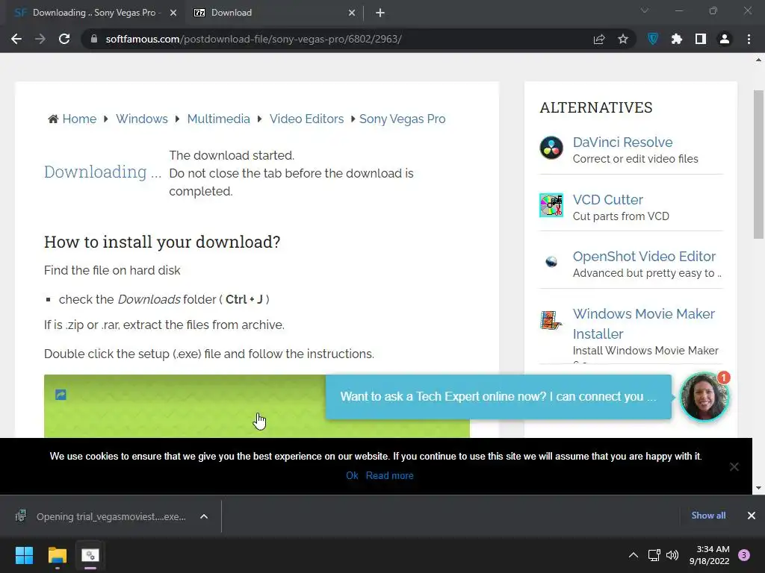This screenshot has width=765, height=573.
Task: Click the OpenShot app icon
Action: point(551,262)
